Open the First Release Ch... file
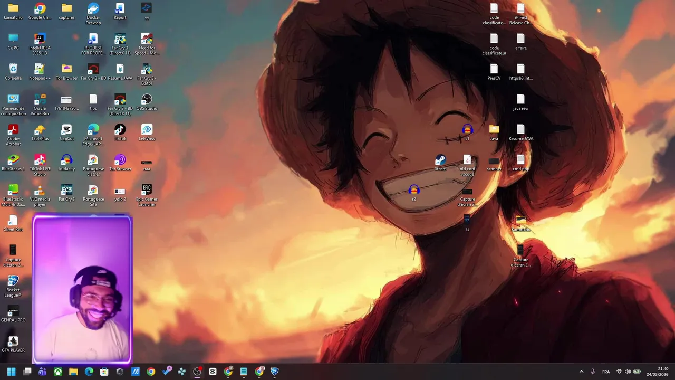675x380 pixels. click(x=520, y=14)
